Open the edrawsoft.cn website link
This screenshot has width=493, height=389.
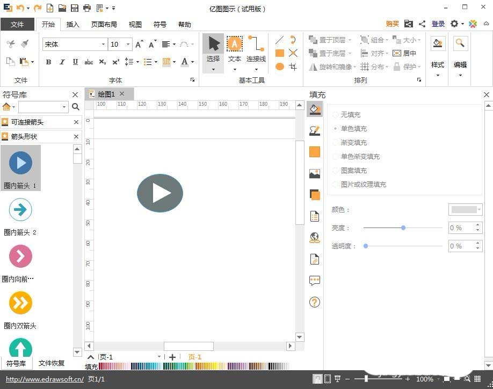45,379
